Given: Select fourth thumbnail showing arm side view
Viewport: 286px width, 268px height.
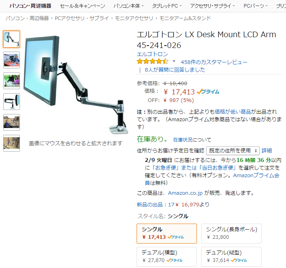Looking at the screenshot, I should tap(12, 102).
